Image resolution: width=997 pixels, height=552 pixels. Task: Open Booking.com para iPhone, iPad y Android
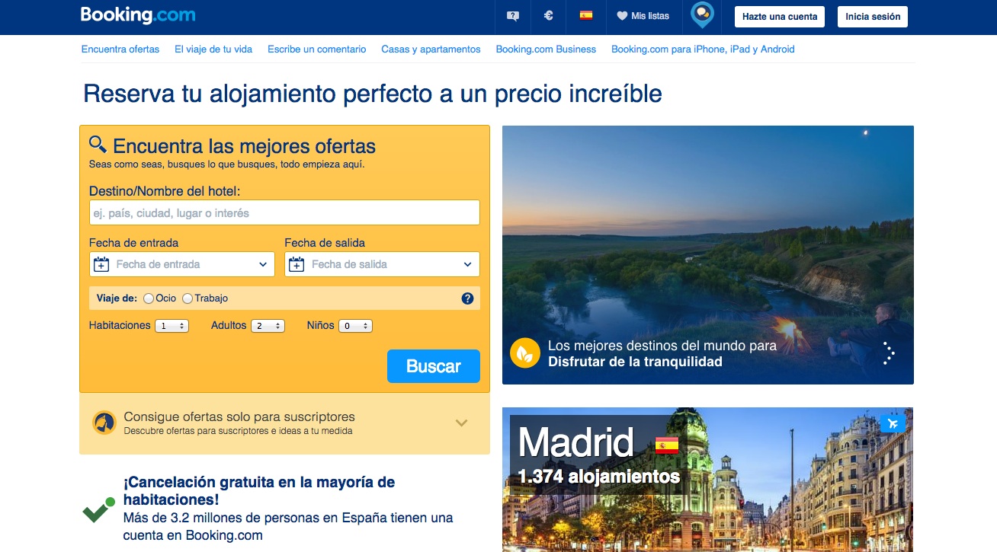tap(703, 49)
